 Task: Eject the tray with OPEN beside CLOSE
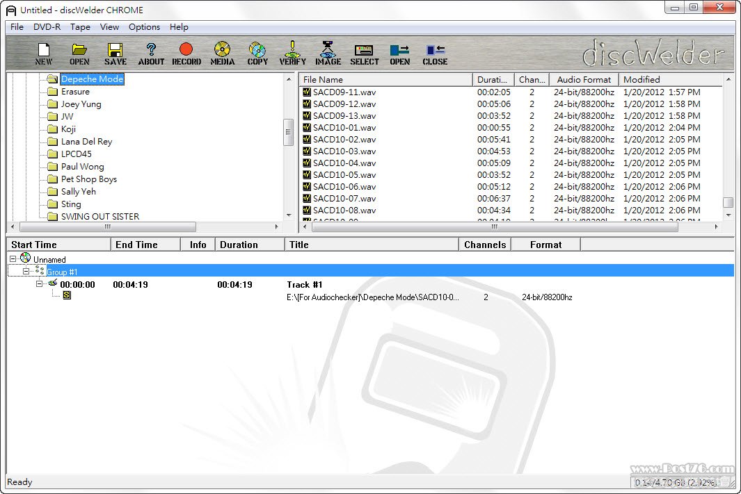click(400, 53)
